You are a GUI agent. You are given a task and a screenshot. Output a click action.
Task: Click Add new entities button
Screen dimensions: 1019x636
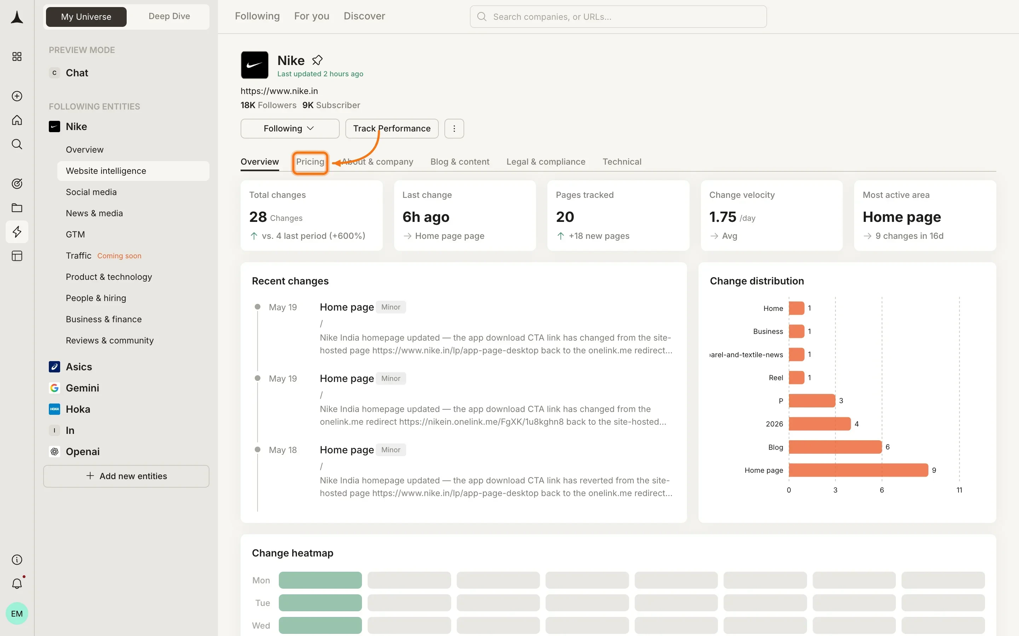126,476
